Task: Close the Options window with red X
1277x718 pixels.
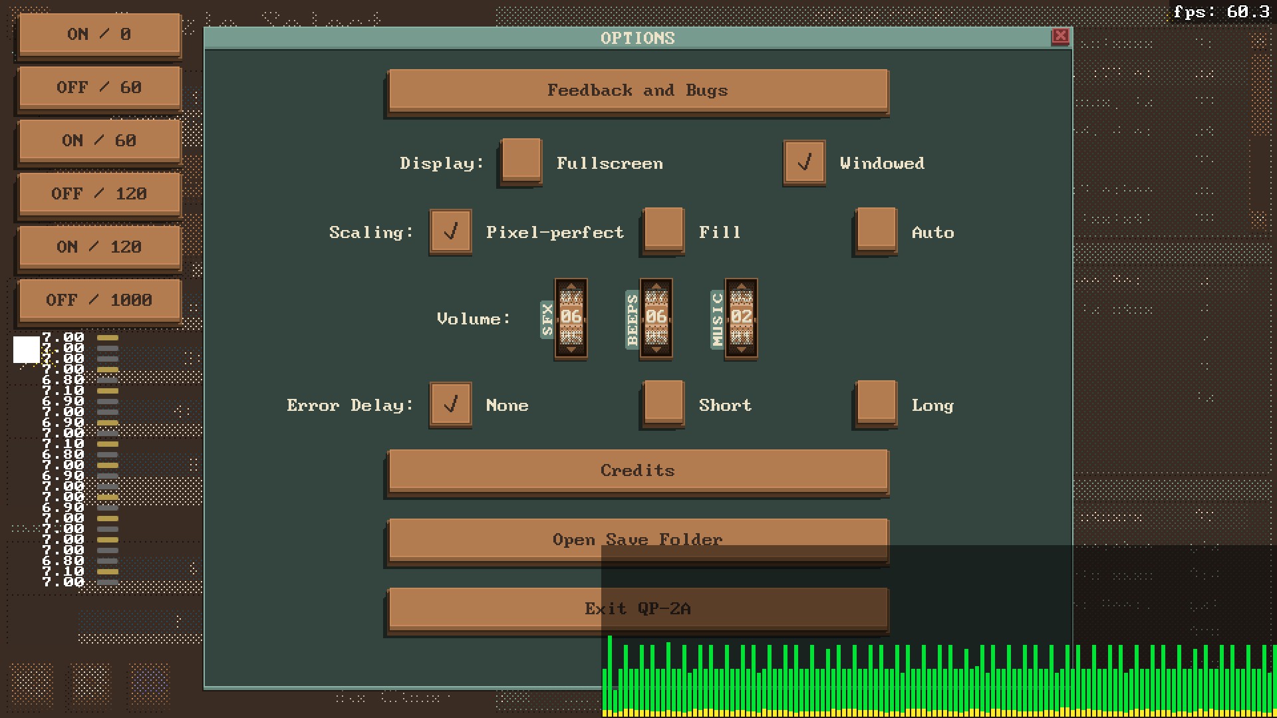Action: pyautogui.click(x=1060, y=37)
